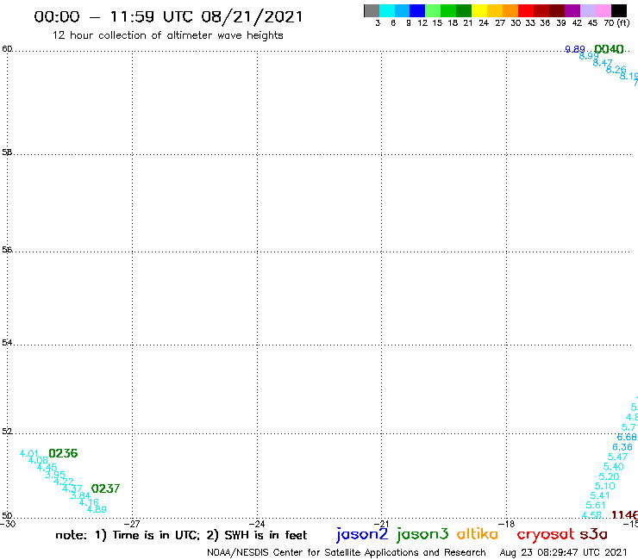Click the 'NOAA/NESDIS Center for Satellite Applications and Research' credit
The image size is (638, 560).
[347, 553]
